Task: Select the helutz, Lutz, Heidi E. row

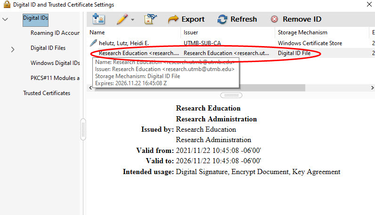Action: [124, 43]
